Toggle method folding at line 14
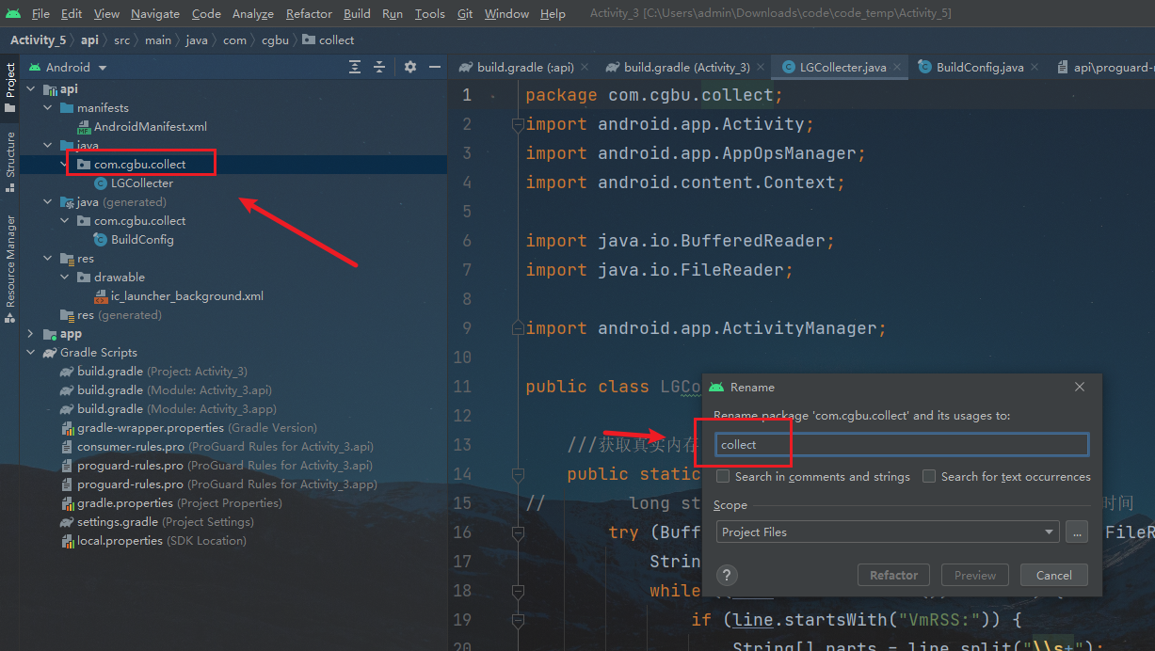The height and width of the screenshot is (651, 1155). point(516,474)
